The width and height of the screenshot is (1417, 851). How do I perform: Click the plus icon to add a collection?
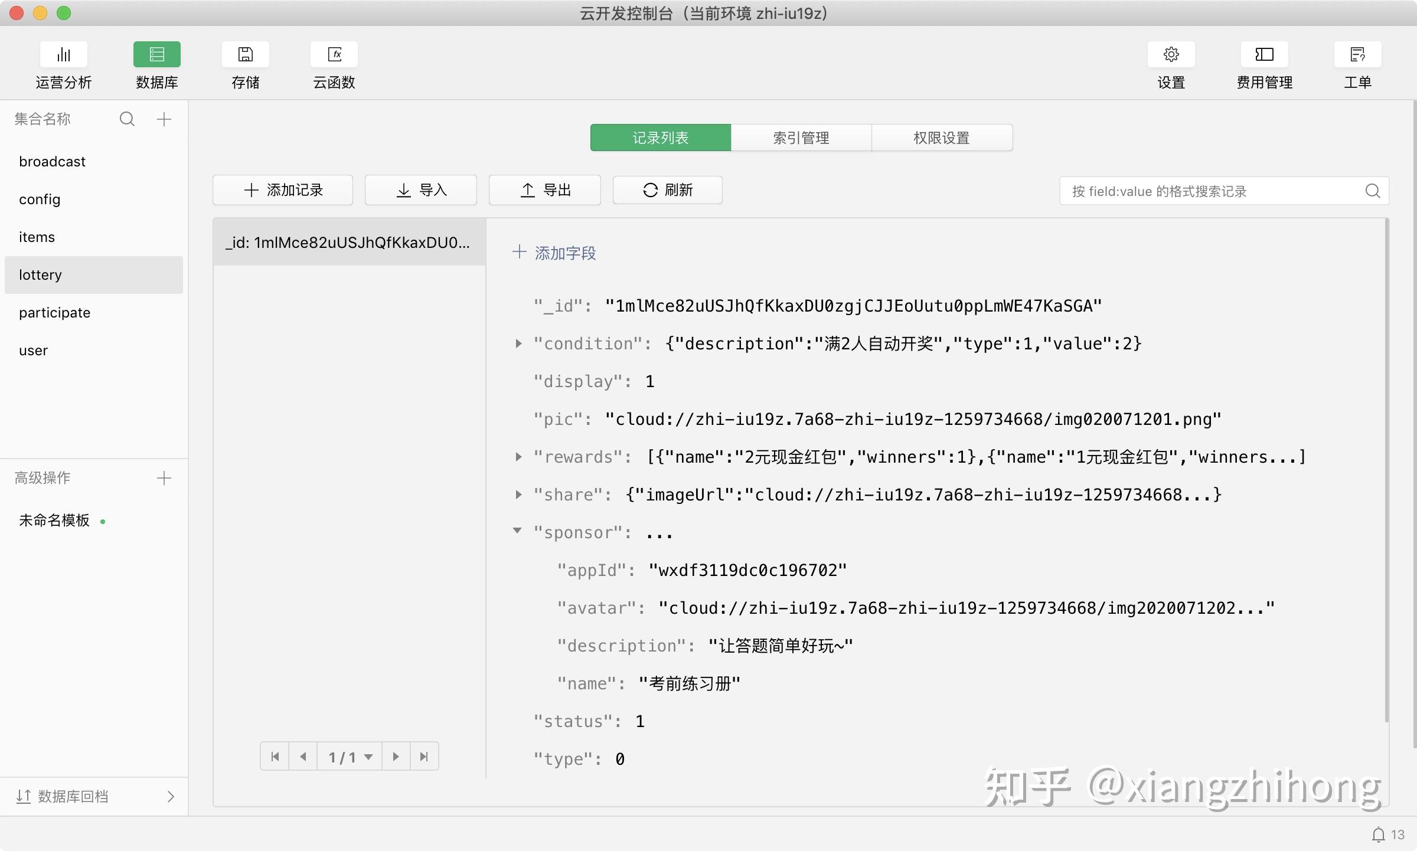(164, 119)
